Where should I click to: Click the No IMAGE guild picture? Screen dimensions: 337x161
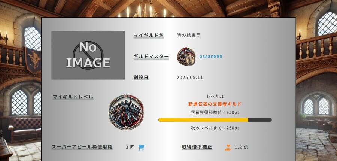coord(88,55)
